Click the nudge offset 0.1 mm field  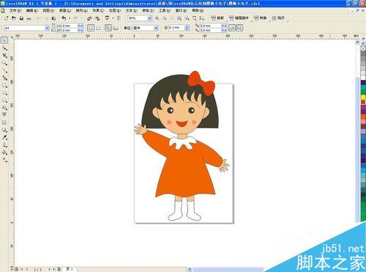pos(176,28)
